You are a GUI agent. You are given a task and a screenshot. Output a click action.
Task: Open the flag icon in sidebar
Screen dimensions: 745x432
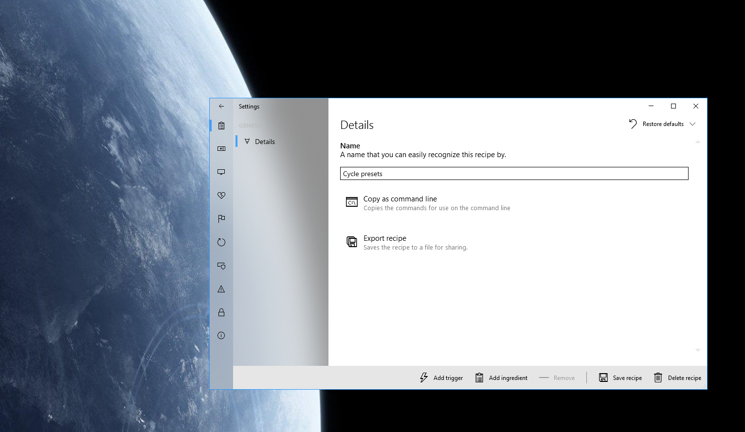221,218
